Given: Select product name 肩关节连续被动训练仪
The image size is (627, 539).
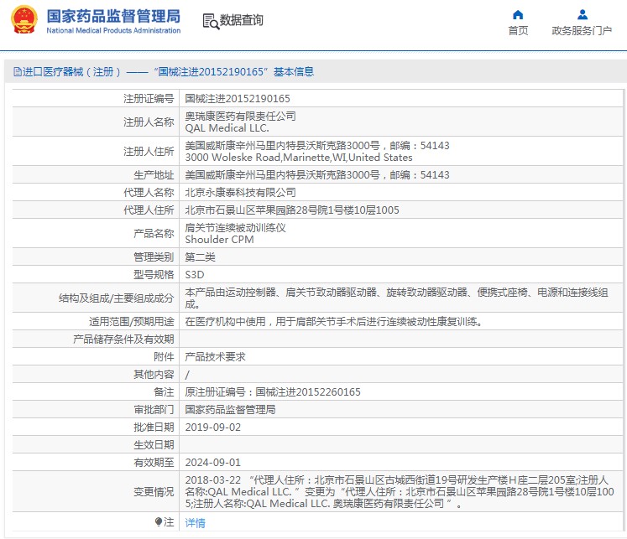Looking at the screenshot, I should click(235, 228).
